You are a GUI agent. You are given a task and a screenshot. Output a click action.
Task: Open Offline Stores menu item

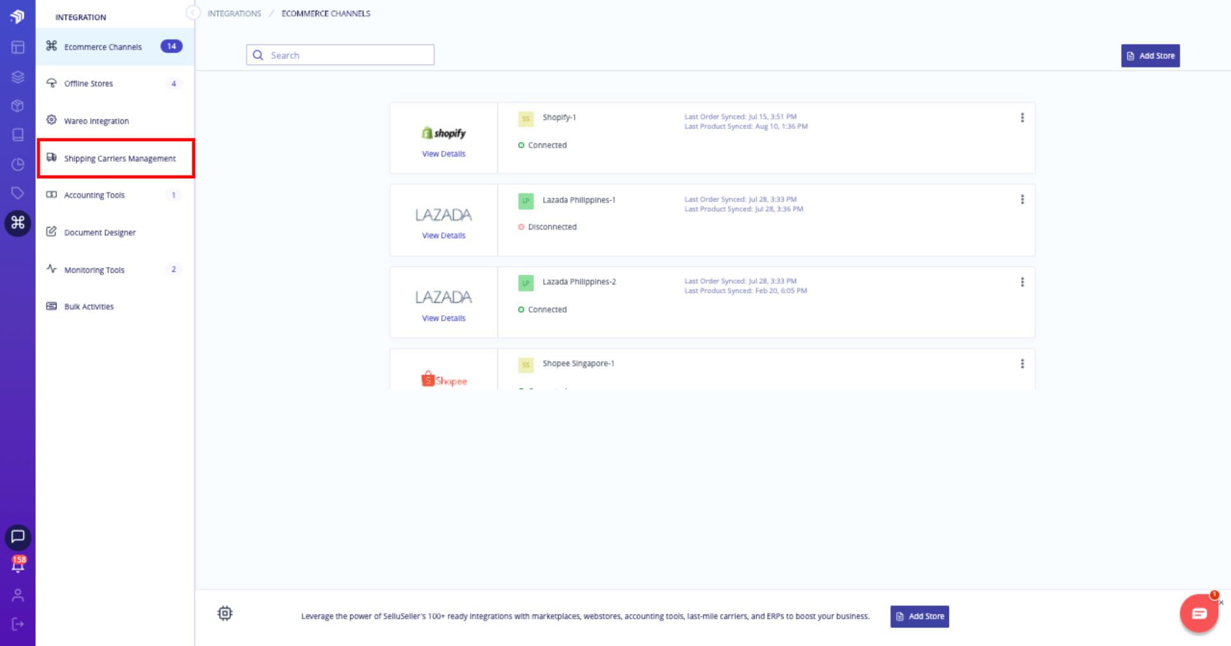tap(115, 83)
